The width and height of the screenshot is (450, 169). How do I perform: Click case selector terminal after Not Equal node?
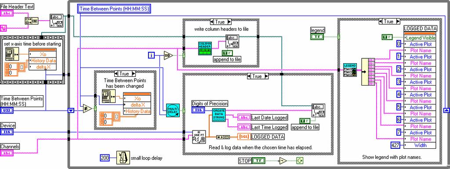pyautogui.click(x=95, y=108)
